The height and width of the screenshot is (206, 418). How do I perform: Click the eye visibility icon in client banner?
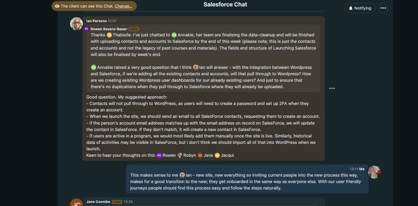pyautogui.click(x=57, y=6)
